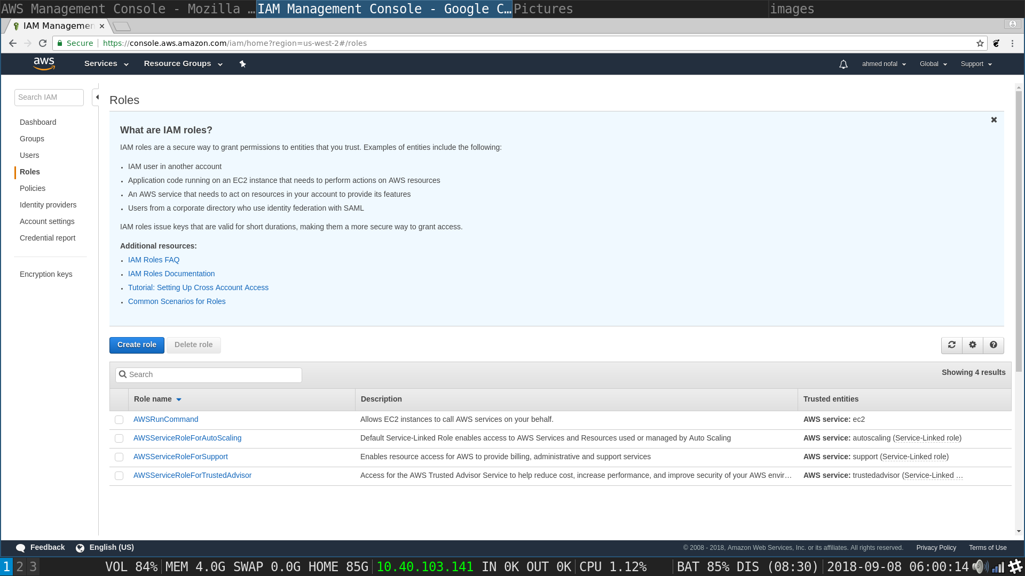
Task: Open table settings gear icon
Action: (x=972, y=345)
